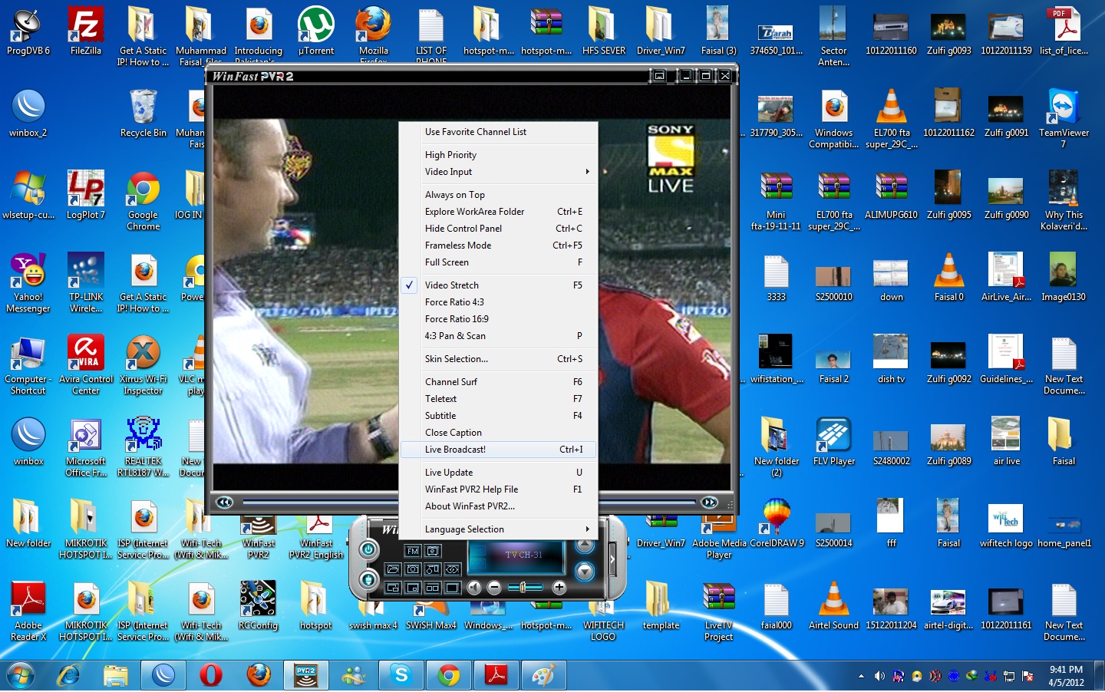Viewport: 1105px width, 692px height.
Task: Click the plug input-source button below power
Action: pyautogui.click(x=368, y=580)
